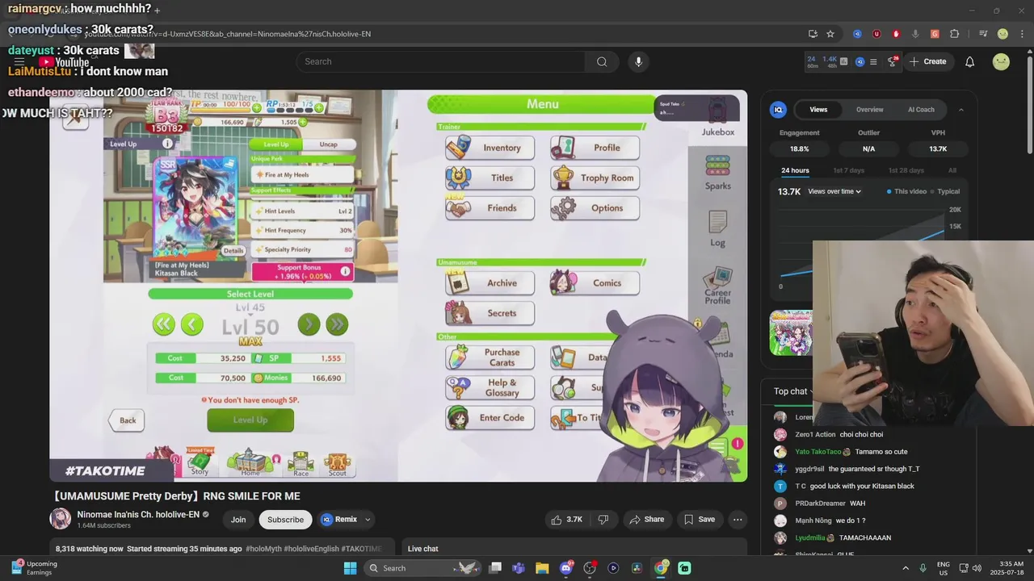Like the video with thumbs up
1034x581 pixels.
[x=566, y=520]
